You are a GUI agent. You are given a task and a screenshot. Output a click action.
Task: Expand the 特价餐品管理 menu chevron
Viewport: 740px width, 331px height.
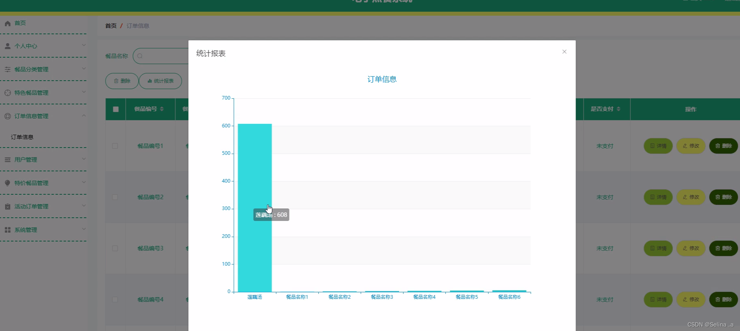pos(84,182)
